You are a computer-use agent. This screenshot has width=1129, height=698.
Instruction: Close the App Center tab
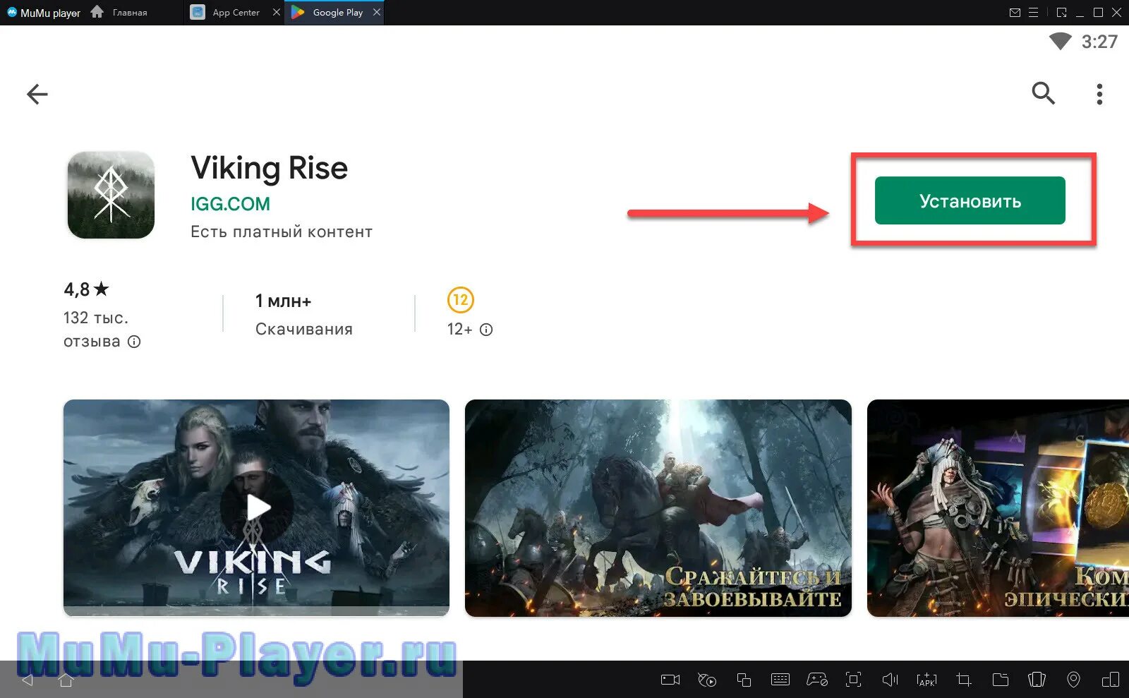(x=276, y=12)
